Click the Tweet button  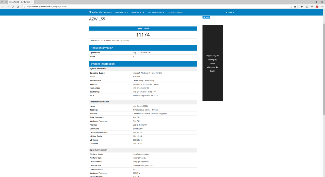point(206,17)
